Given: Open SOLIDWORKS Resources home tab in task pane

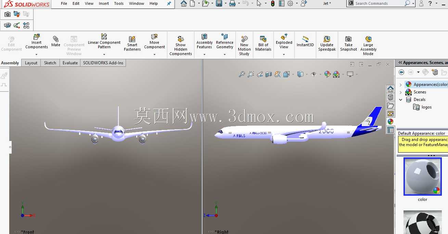Looking at the screenshot, I should pyautogui.click(x=391, y=89).
